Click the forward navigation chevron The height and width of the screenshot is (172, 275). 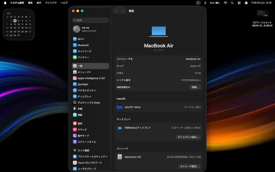[123, 11]
